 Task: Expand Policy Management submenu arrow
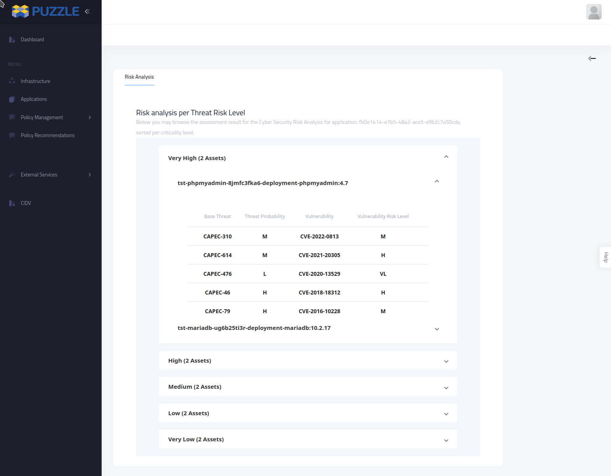pyautogui.click(x=90, y=117)
